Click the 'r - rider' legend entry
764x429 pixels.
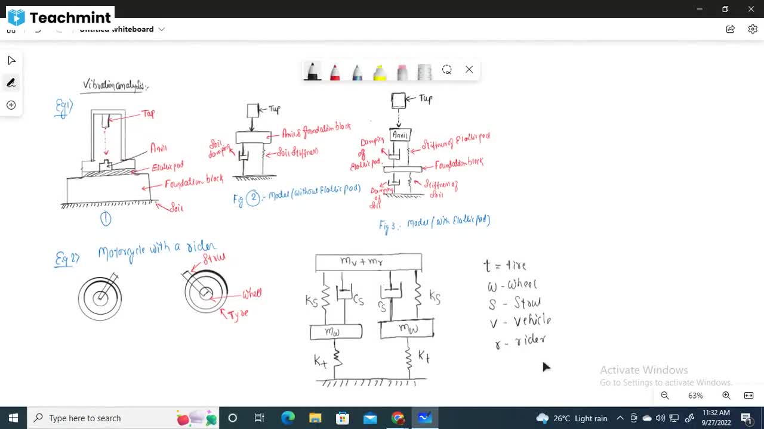tap(520, 341)
